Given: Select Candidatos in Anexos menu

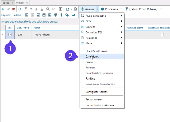Looking at the screenshot, I should click(102, 57).
